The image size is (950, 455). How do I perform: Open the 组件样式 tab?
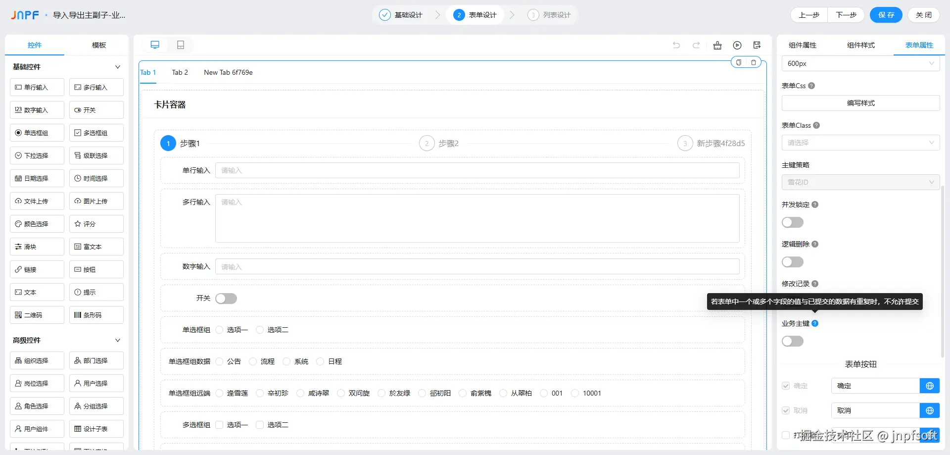[x=861, y=45]
